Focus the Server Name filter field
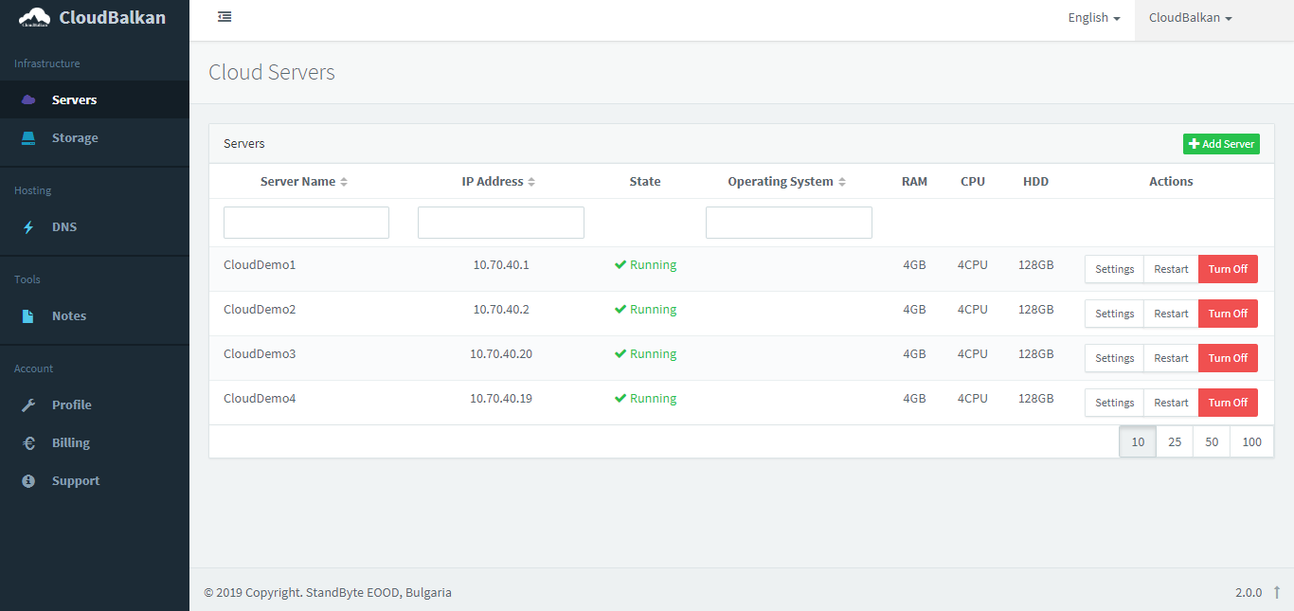1294x611 pixels. [306, 223]
